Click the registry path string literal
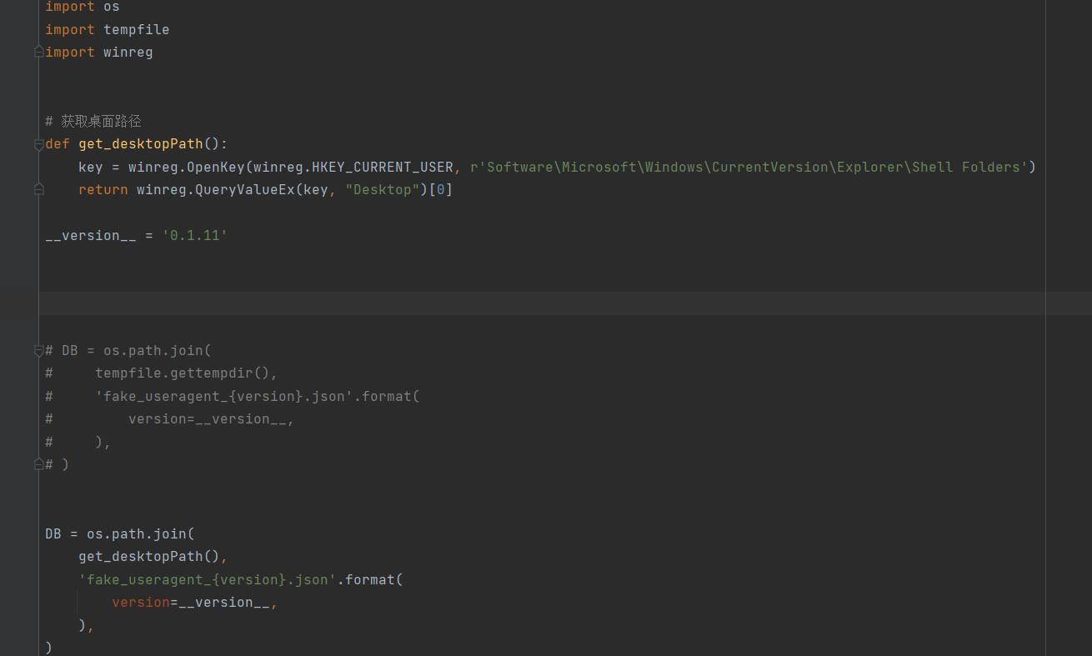 (750, 167)
